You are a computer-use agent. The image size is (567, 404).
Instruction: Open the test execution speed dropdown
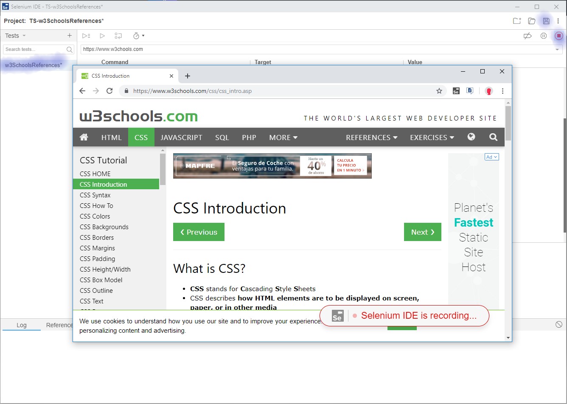click(x=139, y=36)
